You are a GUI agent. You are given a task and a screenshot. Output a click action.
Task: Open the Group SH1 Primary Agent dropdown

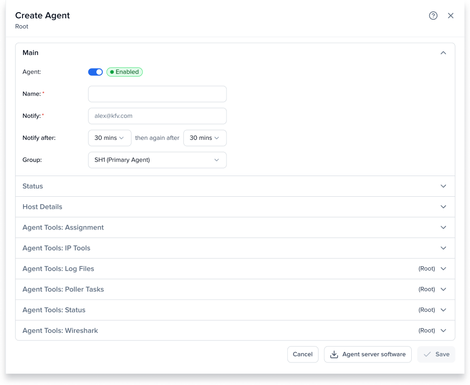(157, 160)
